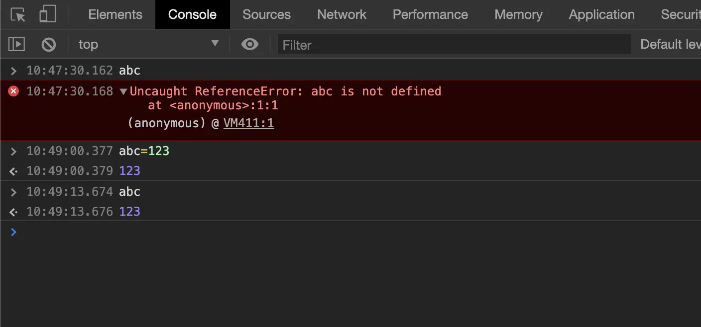The width and height of the screenshot is (701, 327).
Task: Switch to the Application tab
Action: click(x=601, y=15)
